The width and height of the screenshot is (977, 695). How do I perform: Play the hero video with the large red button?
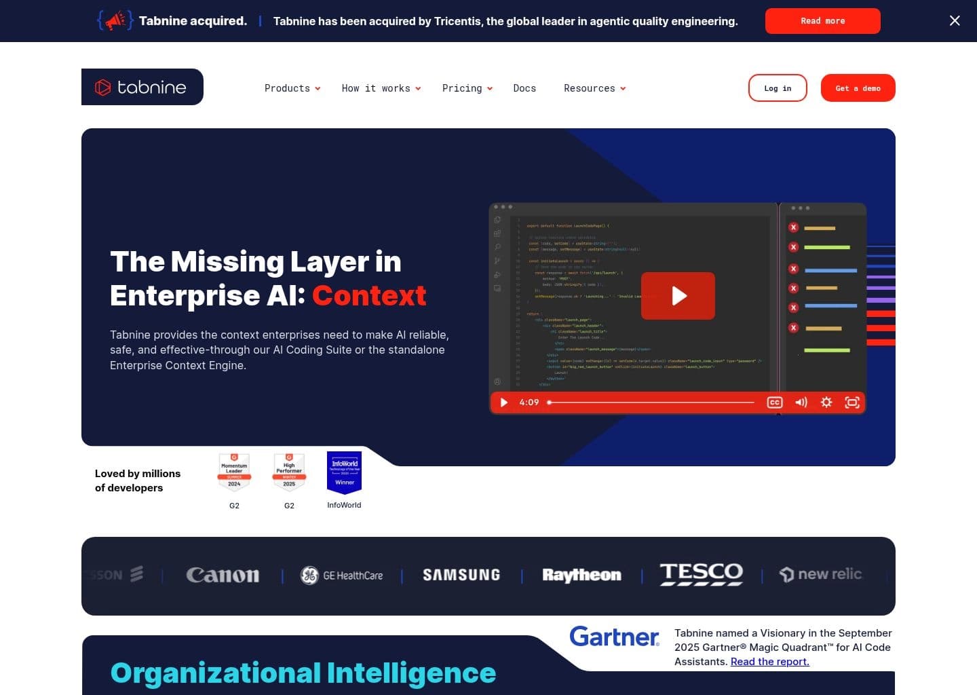678,296
